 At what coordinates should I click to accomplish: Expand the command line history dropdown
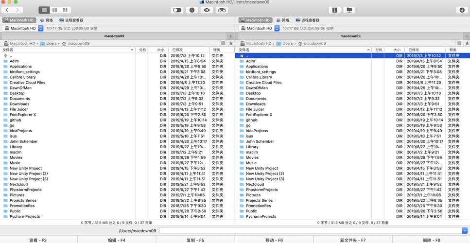point(465,231)
